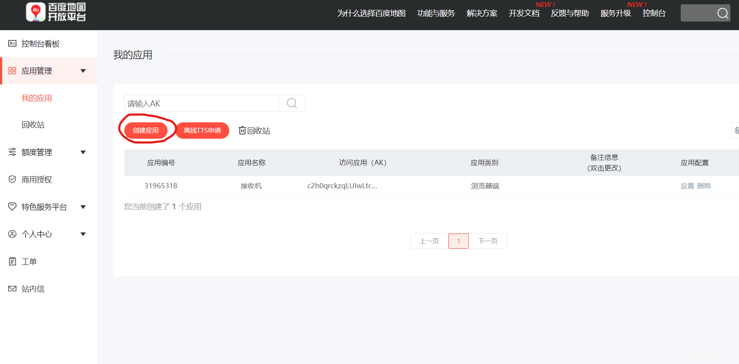The width and height of the screenshot is (739, 364).
Task: Click the 站内信 envelope icon
Action: 13,289
